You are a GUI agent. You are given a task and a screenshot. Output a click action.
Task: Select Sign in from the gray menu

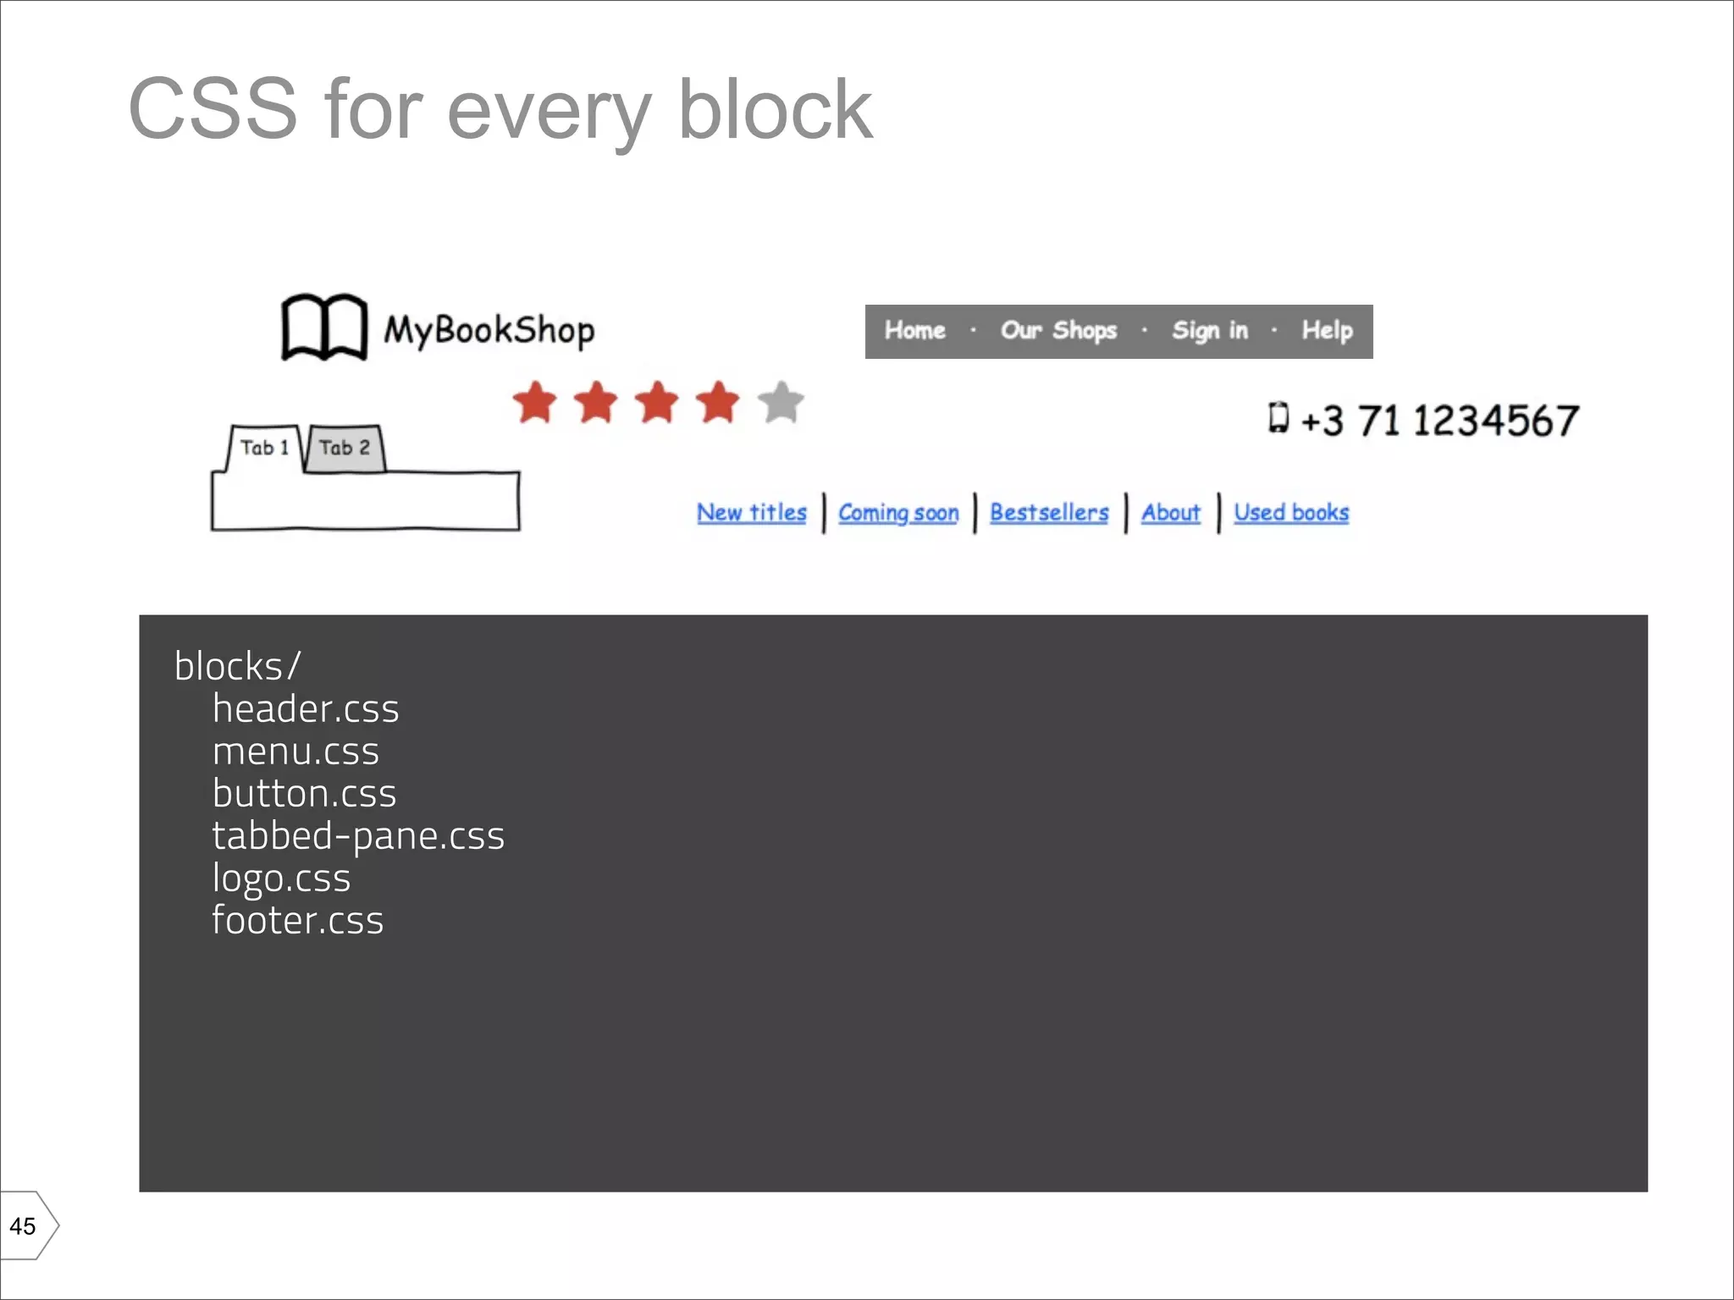tap(1210, 331)
